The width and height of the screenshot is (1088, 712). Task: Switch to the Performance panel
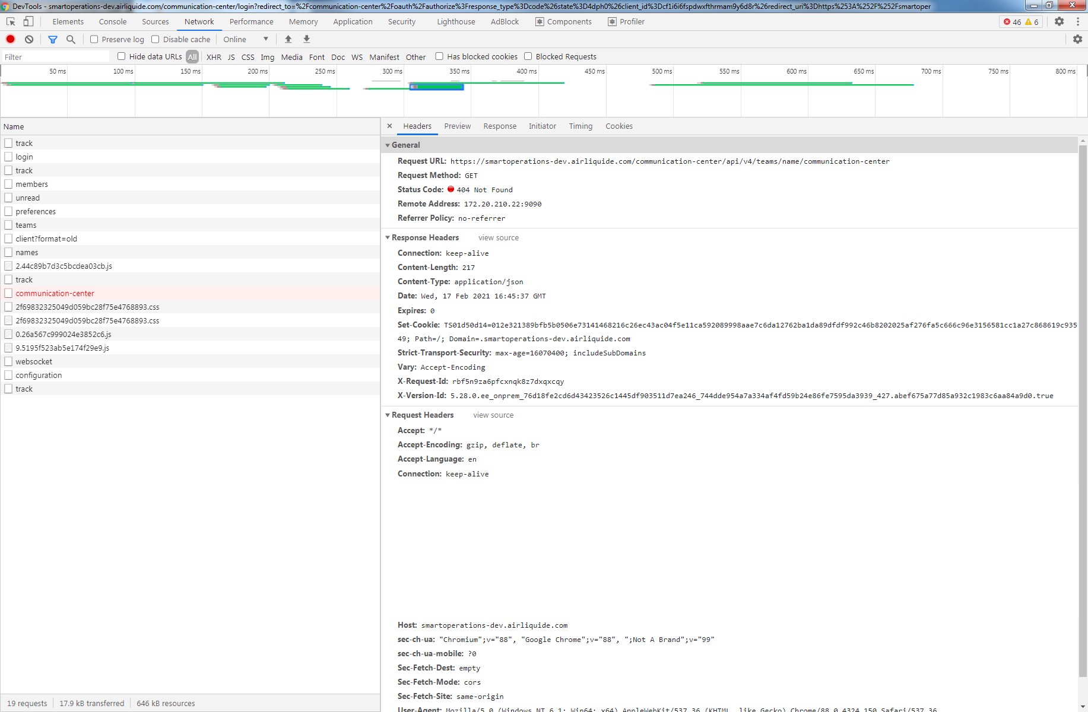point(252,21)
